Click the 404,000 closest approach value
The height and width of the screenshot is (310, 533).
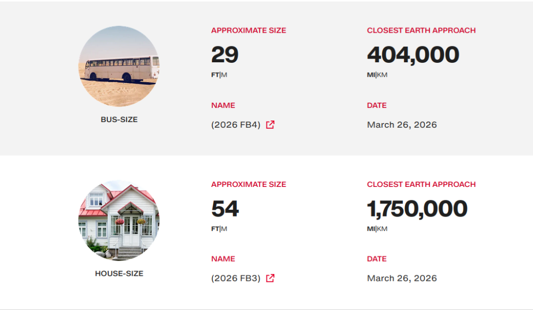coord(413,55)
